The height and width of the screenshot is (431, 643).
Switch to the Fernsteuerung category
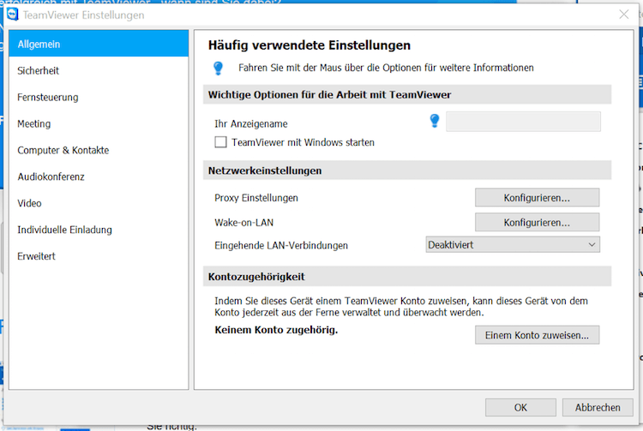point(99,97)
